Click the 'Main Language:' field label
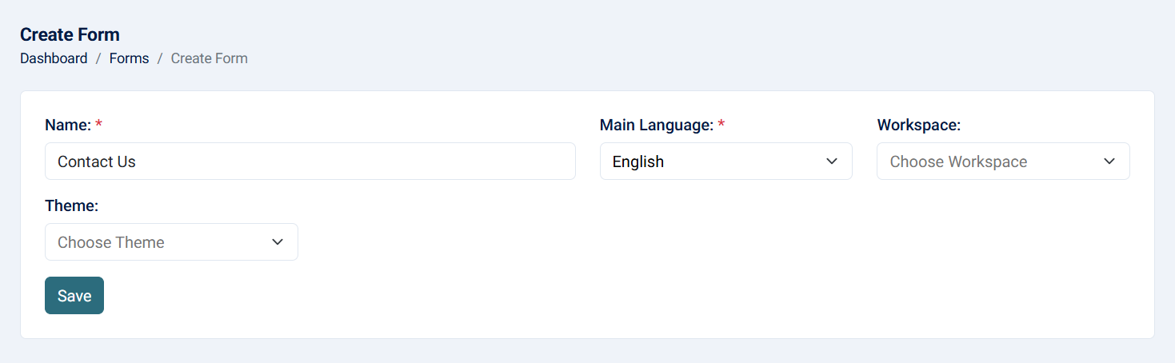Screen dimensions: 1175x363 [656, 125]
